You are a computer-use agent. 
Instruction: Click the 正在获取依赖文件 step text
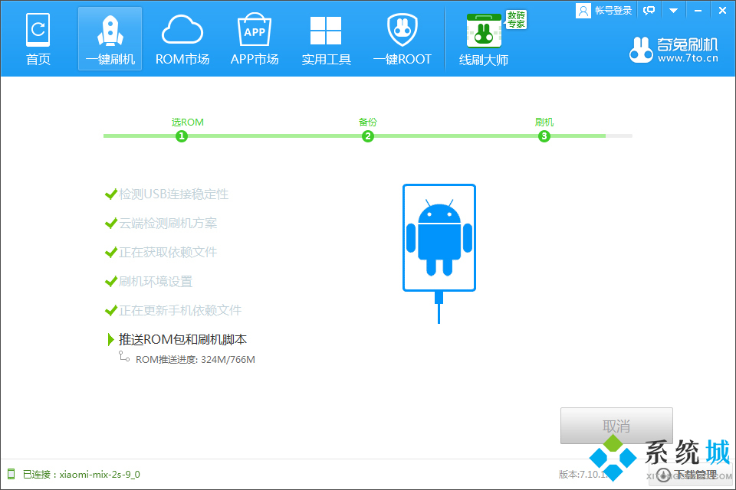[168, 252]
